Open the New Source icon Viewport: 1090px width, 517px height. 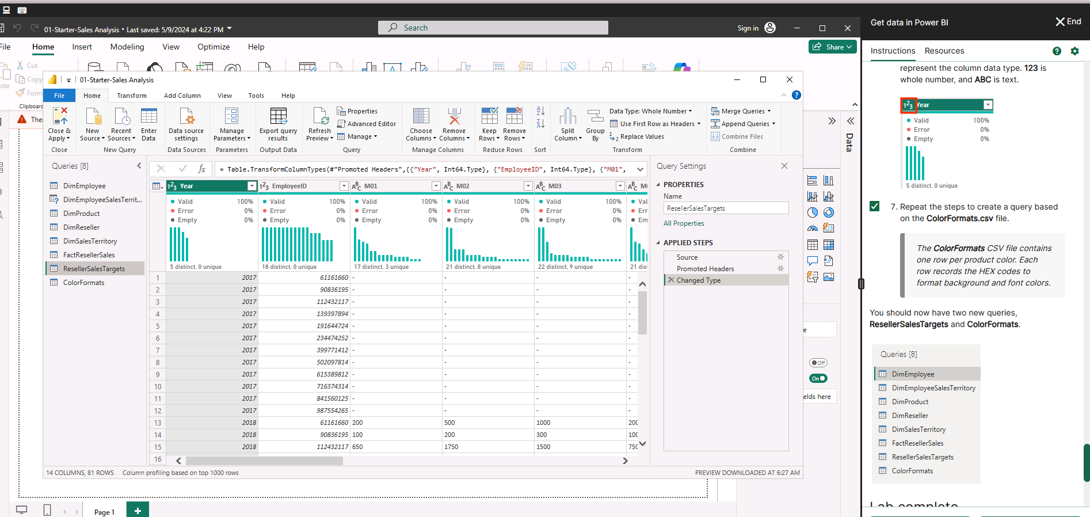[x=93, y=116]
